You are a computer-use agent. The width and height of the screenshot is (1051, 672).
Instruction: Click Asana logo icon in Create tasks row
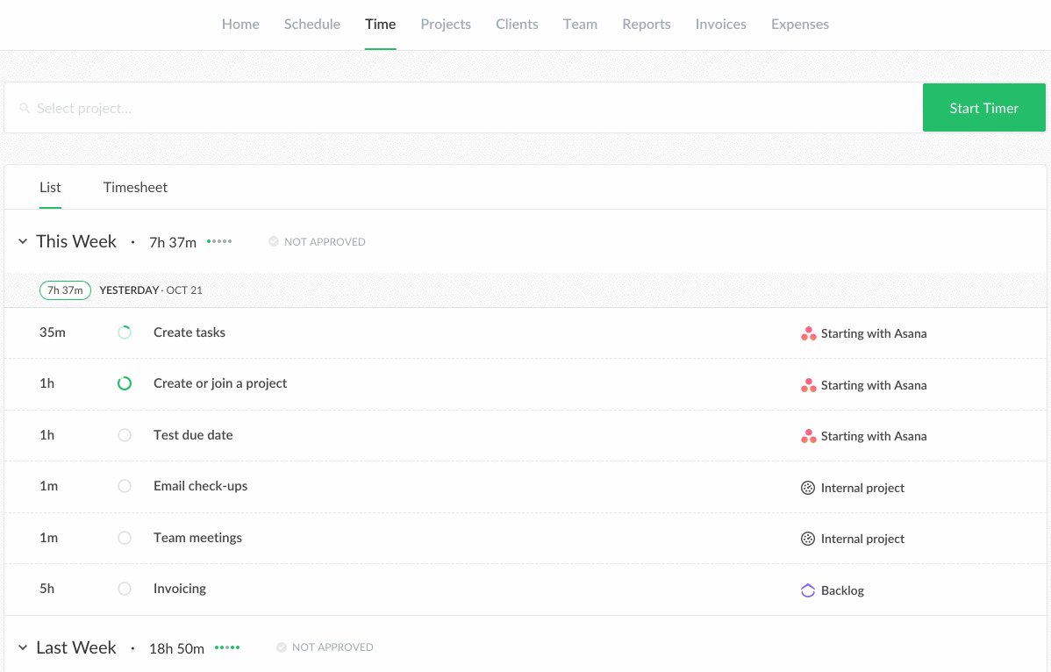(x=808, y=333)
